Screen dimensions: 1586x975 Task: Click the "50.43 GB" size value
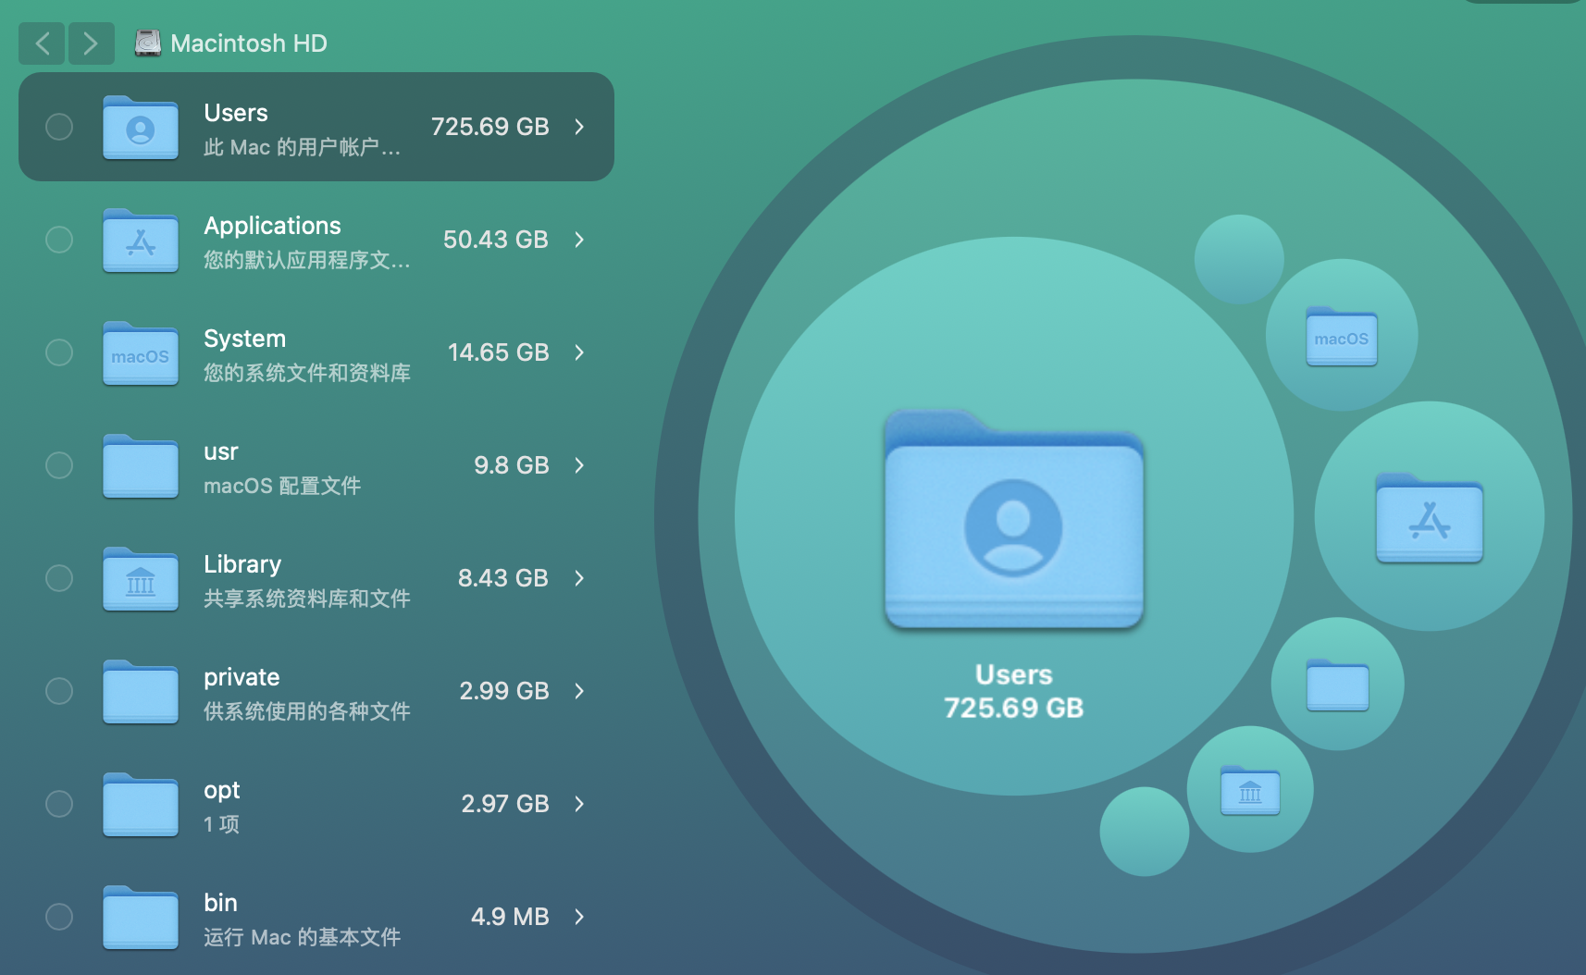click(496, 240)
